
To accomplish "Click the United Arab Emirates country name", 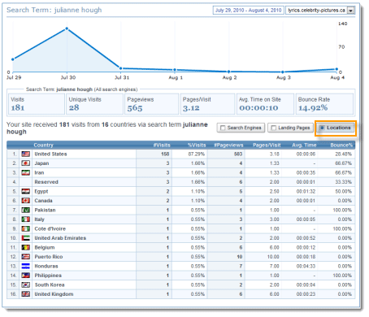I will [60, 238].
